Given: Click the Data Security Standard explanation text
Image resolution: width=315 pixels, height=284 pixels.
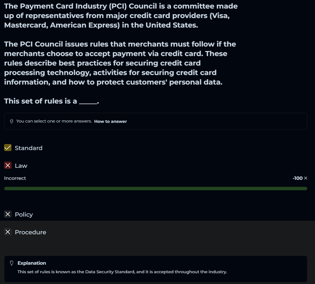Looking at the screenshot, I should tap(122, 272).
